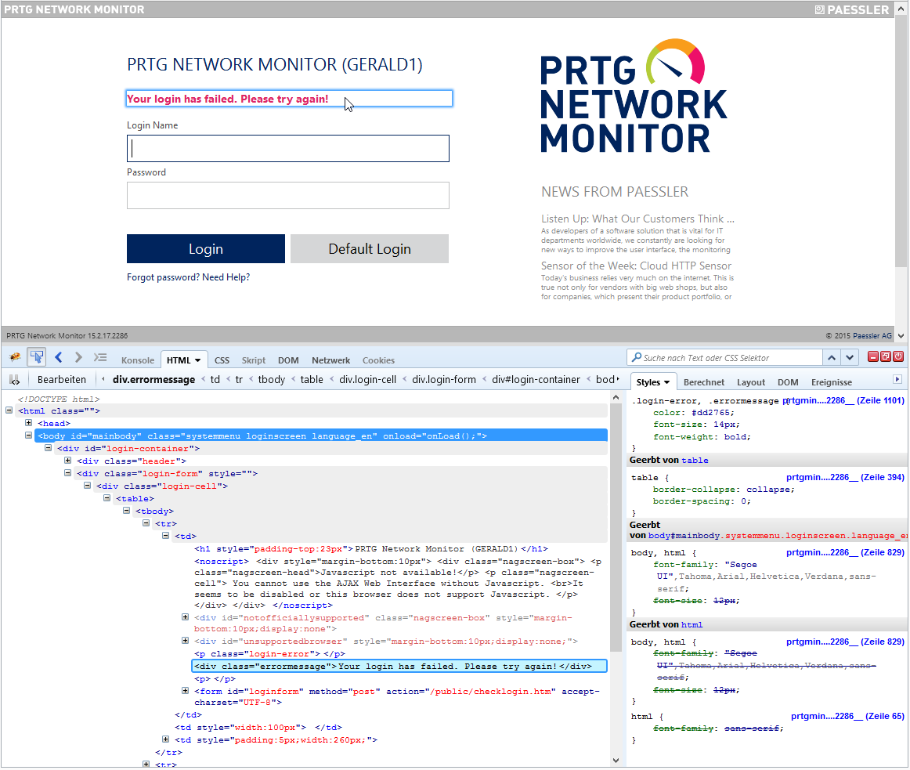Open the Firebug bug icon menu

point(15,357)
